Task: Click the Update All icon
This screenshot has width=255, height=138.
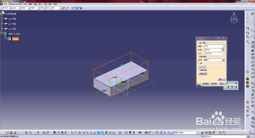Action: coord(146,133)
